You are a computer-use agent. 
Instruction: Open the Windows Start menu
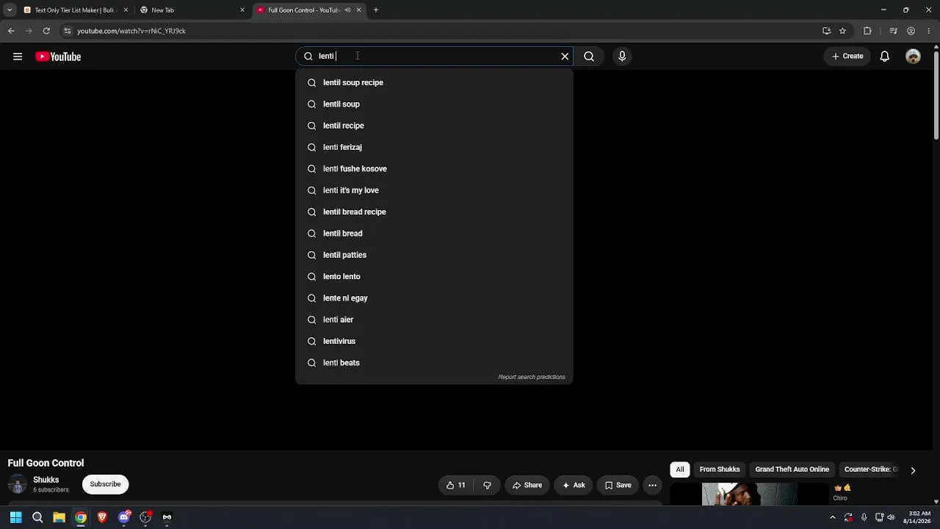tap(16, 517)
